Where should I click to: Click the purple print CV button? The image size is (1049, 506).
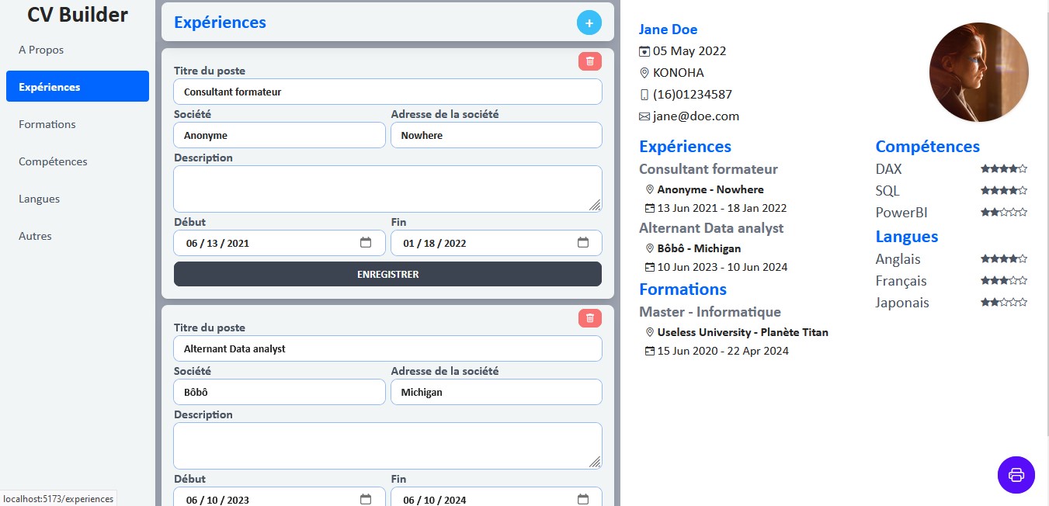[x=1016, y=474]
